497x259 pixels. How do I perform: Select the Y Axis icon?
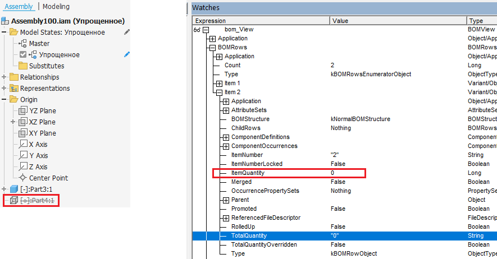(23, 156)
